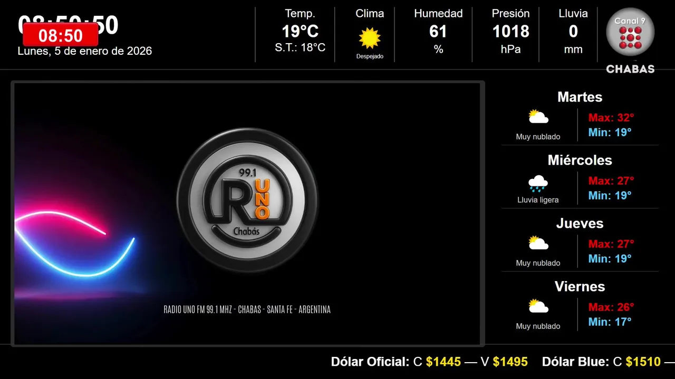
Task: Click the Presión heading
Action: (x=510, y=14)
